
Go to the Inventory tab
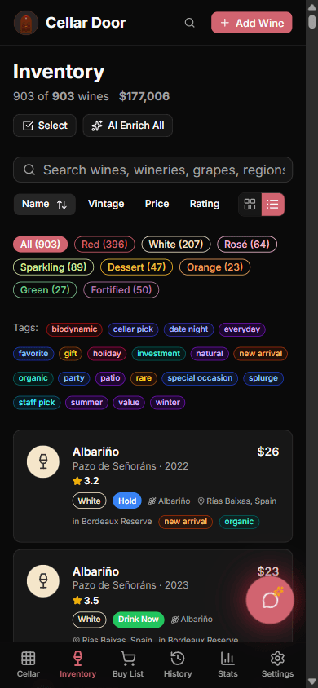tap(77, 664)
